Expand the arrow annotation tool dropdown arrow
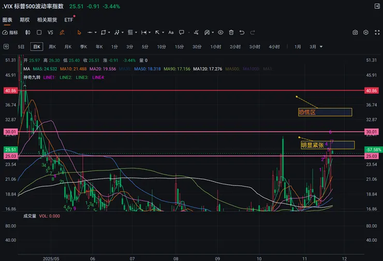383x261 pixels. pyautogui.click(x=163, y=32)
